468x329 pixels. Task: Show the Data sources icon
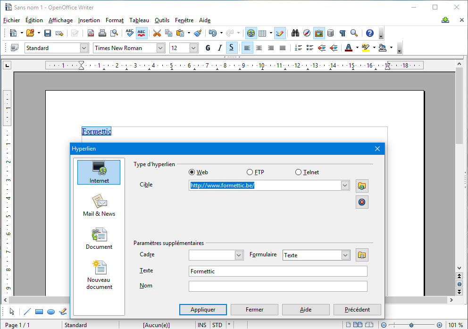tap(330, 33)
